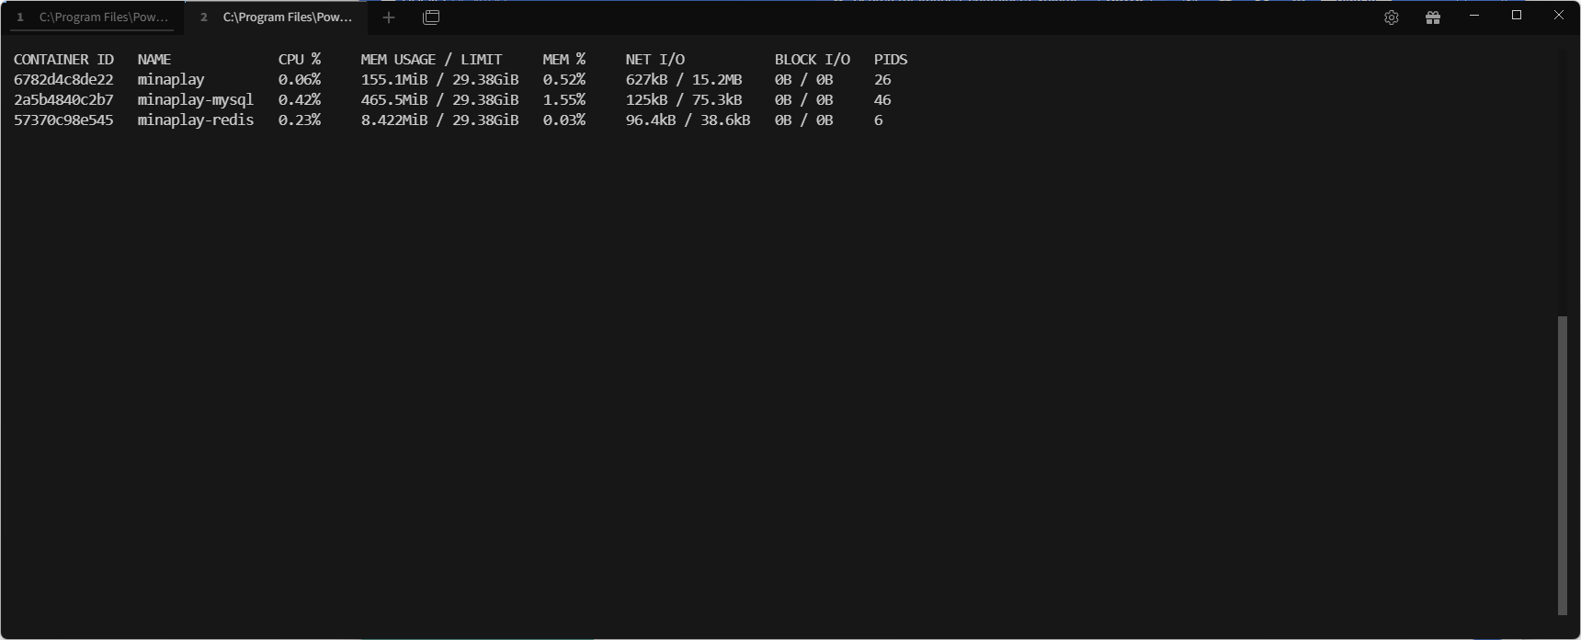Click the minaplay-redis container name
Image resolution: width=1581 pixels, height=640 pixels.
pyautogui.click(x=196, y=120)
